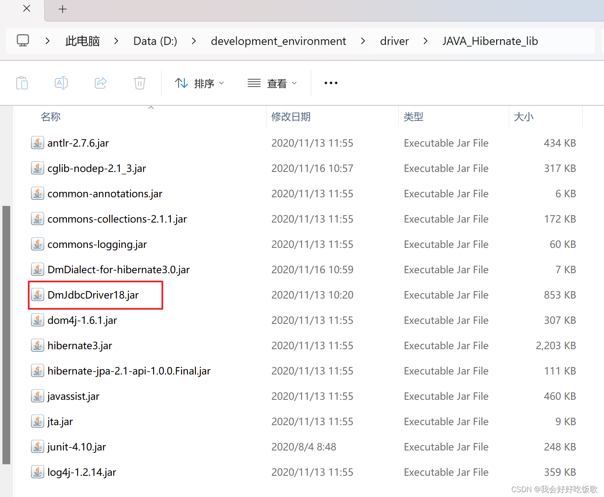The height and width of the screenshot is (497, 604).
Task: Click jar icon of common-annotations.jar
Action: [38, 194]
